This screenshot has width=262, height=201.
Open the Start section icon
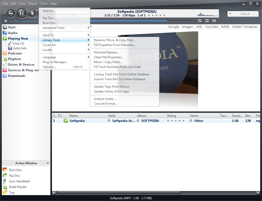click(x=5, y=27)
